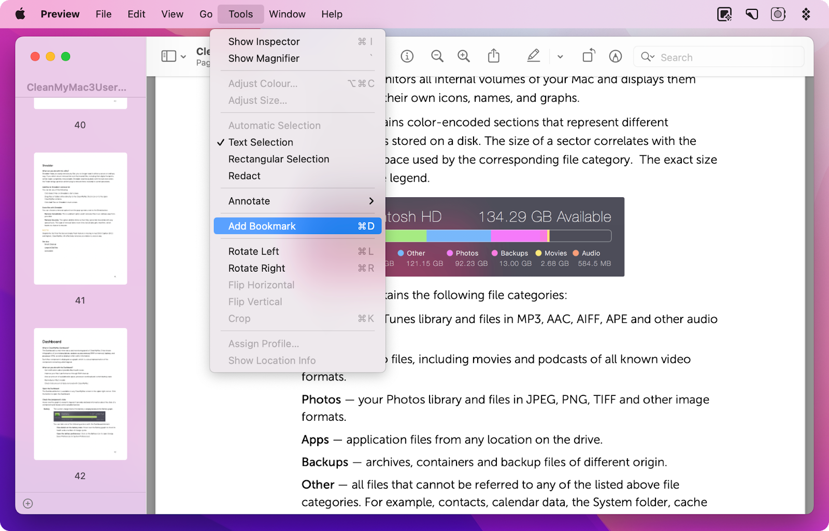This screenshot has height=531, width=829.
Task: Click the blue Other legend dot
Action: pyautogui.click(x=401, y=253)
